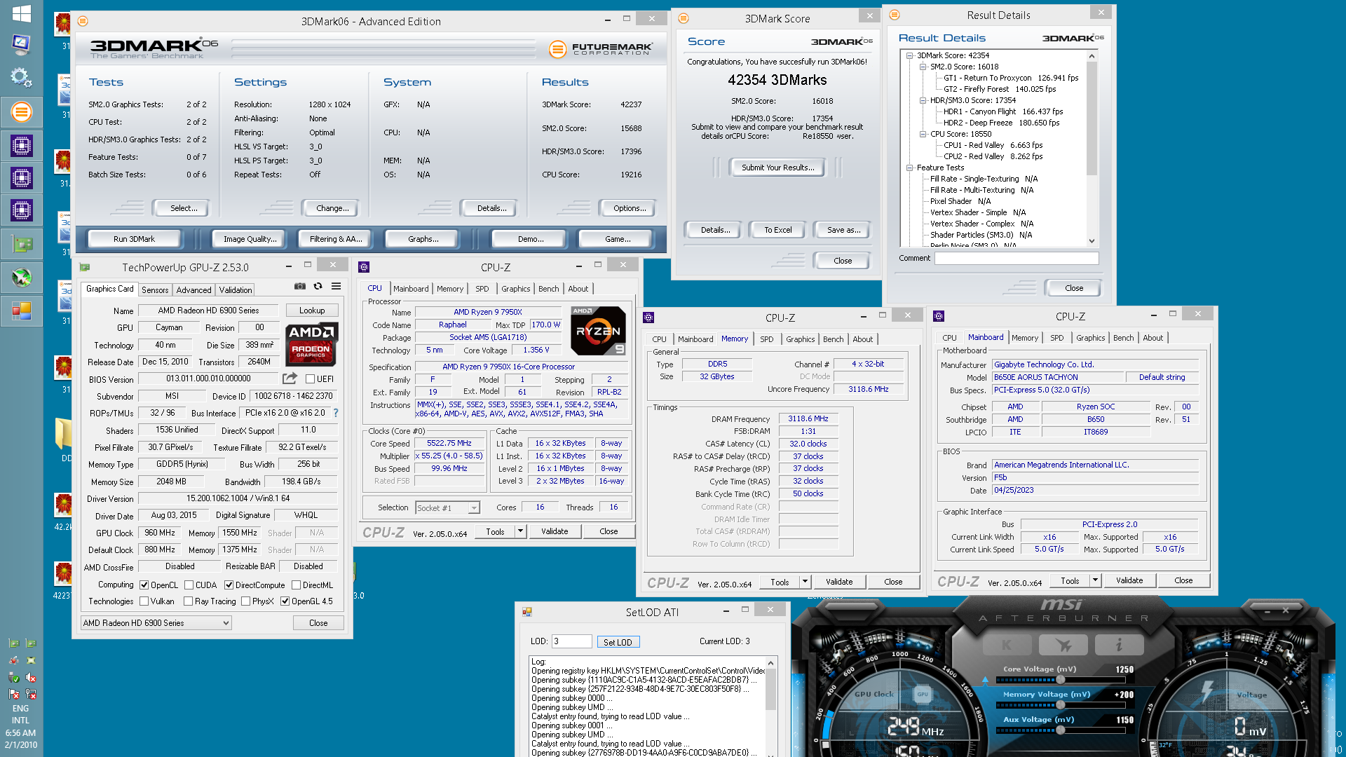The height and width of the screenshot is (757, 1346).
Task: Click the 3DMark06 title bar icon
Action: click(x=83, y=21)
